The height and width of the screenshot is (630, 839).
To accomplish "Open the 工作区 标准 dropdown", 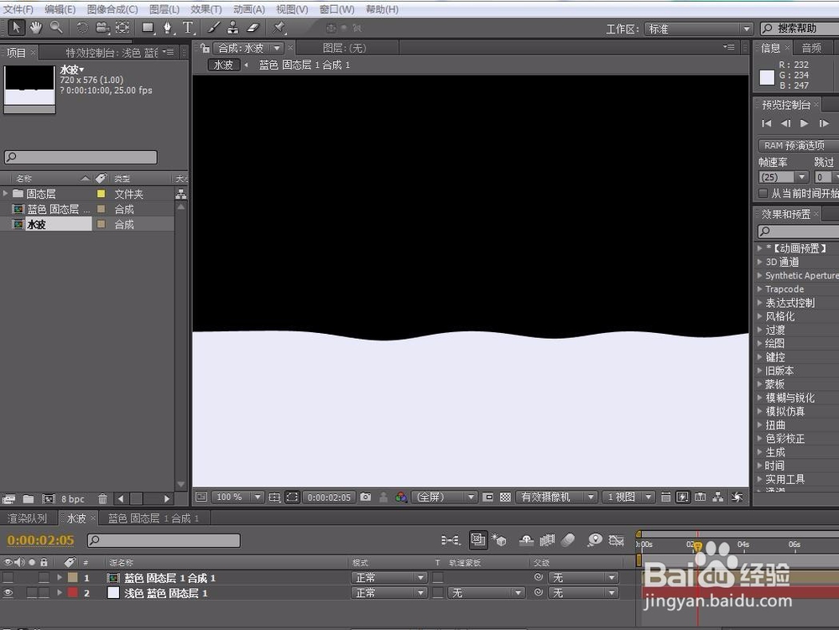I will [x=699, y=29].
